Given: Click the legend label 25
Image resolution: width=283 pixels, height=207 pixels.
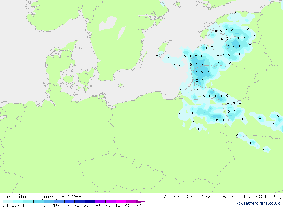Looking at the screenshot, I should [87, 205].
